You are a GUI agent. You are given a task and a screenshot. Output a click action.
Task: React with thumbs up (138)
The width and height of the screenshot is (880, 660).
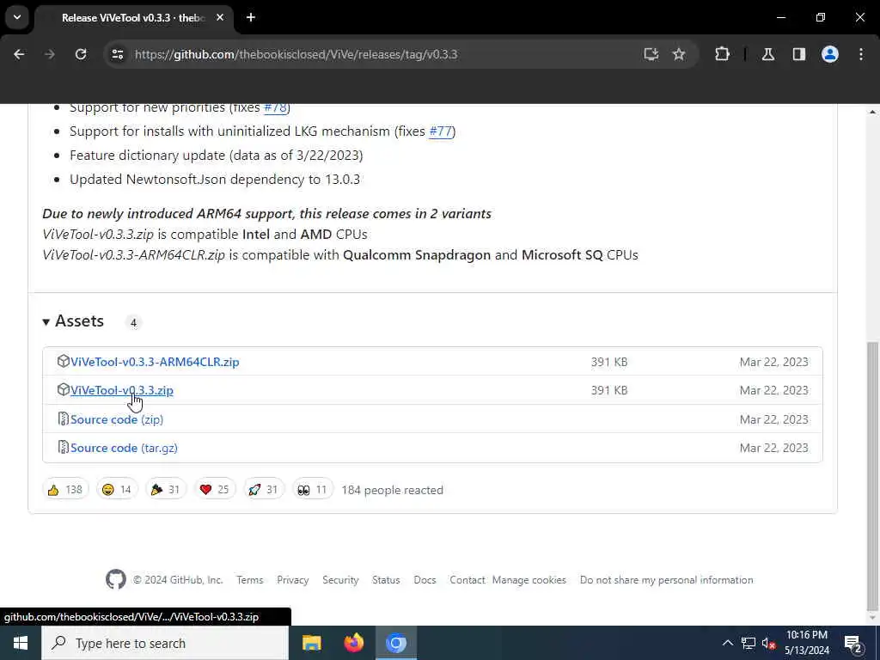(65, 490)
